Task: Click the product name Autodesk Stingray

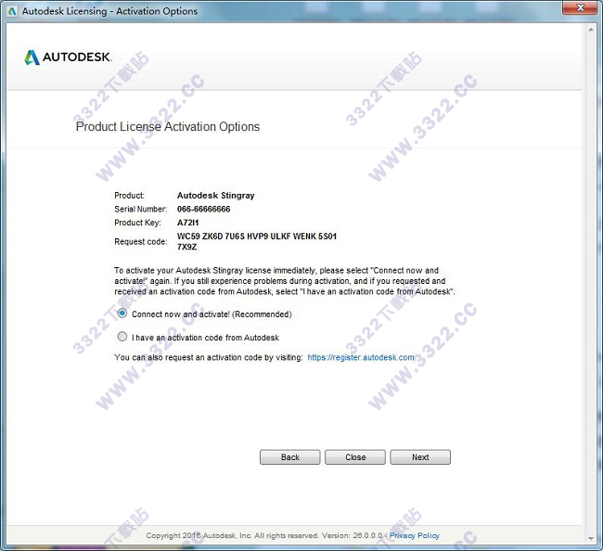Action: (x=216, y=196)
